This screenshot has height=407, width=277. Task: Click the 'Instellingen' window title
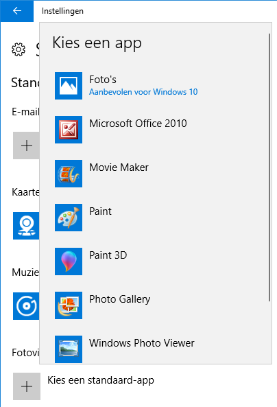tap(62, 11)
